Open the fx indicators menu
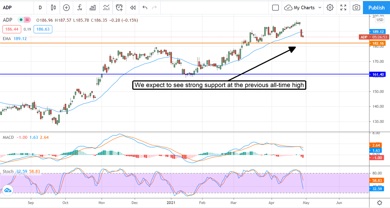 80,7
